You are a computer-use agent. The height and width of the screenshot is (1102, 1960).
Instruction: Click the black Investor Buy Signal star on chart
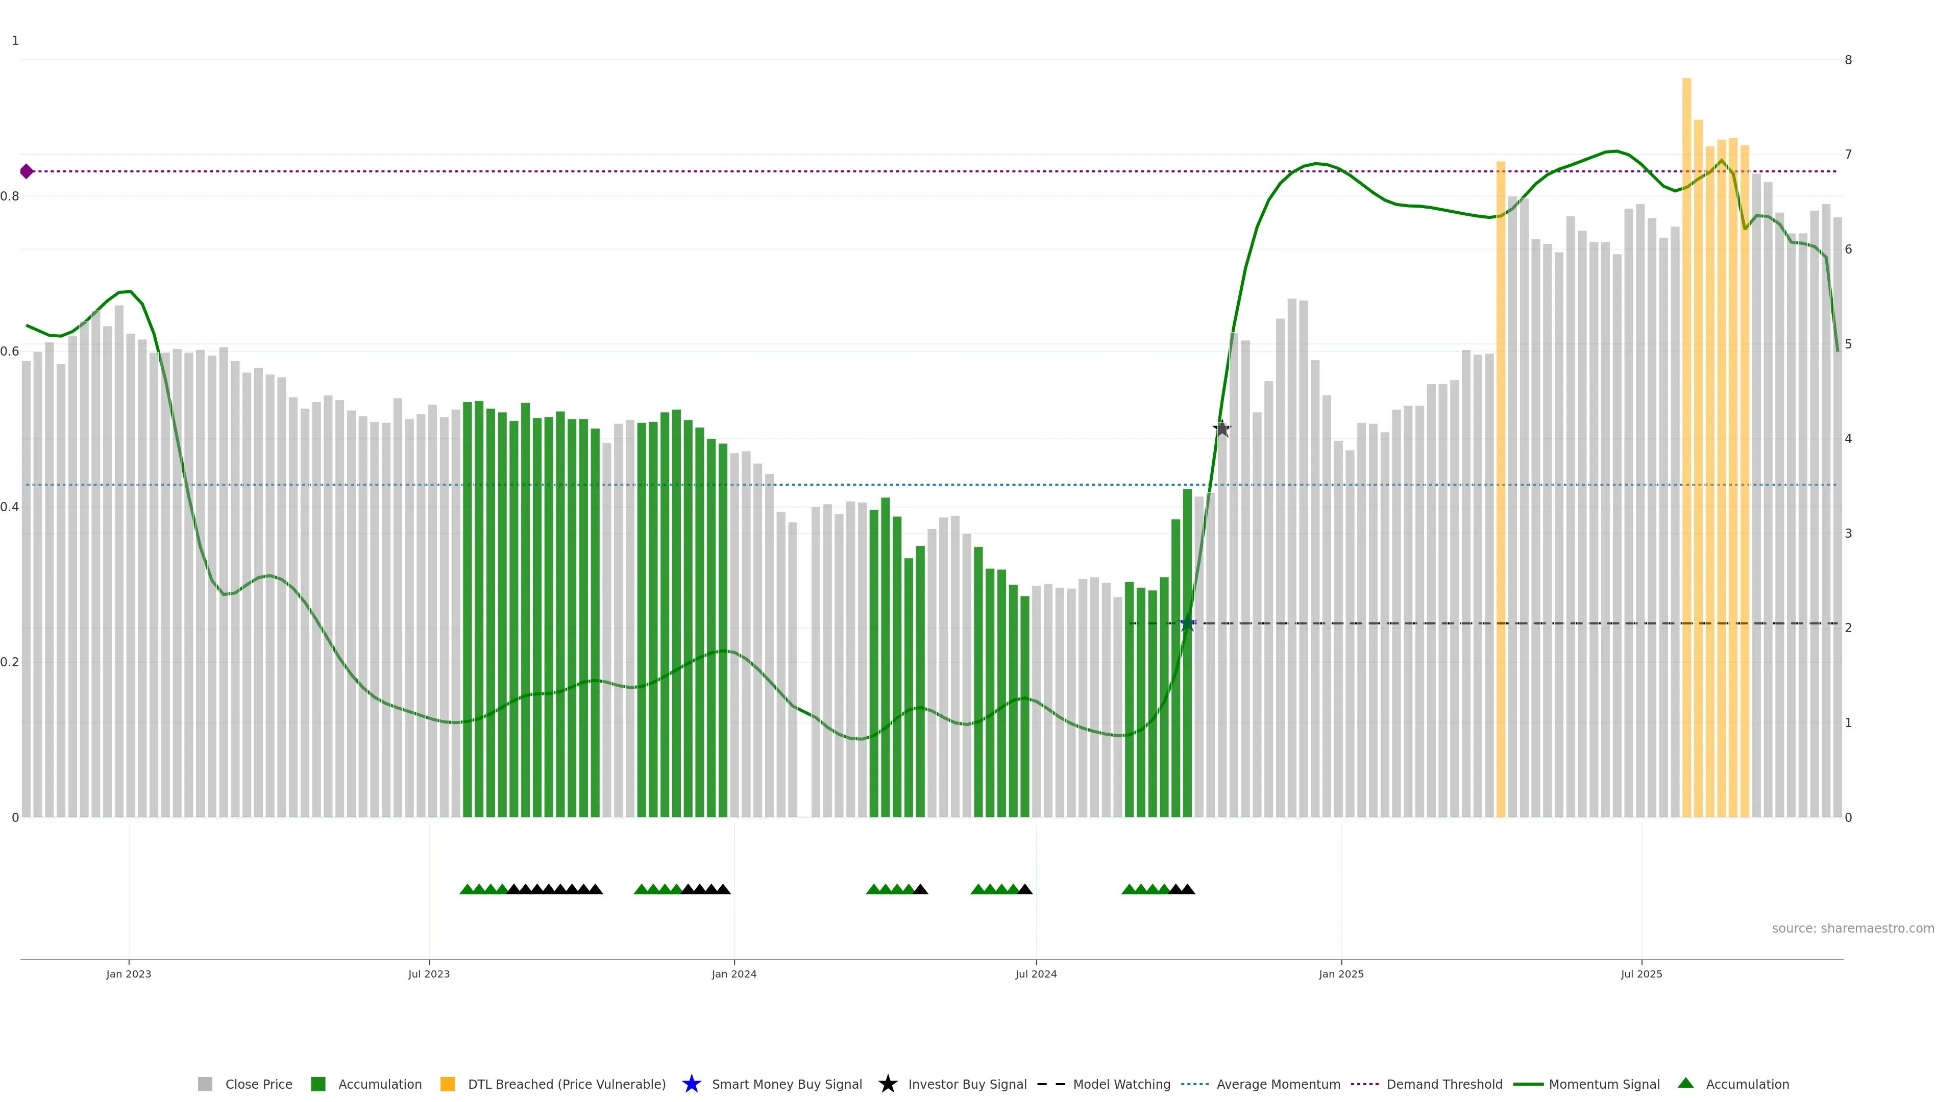1222,429
